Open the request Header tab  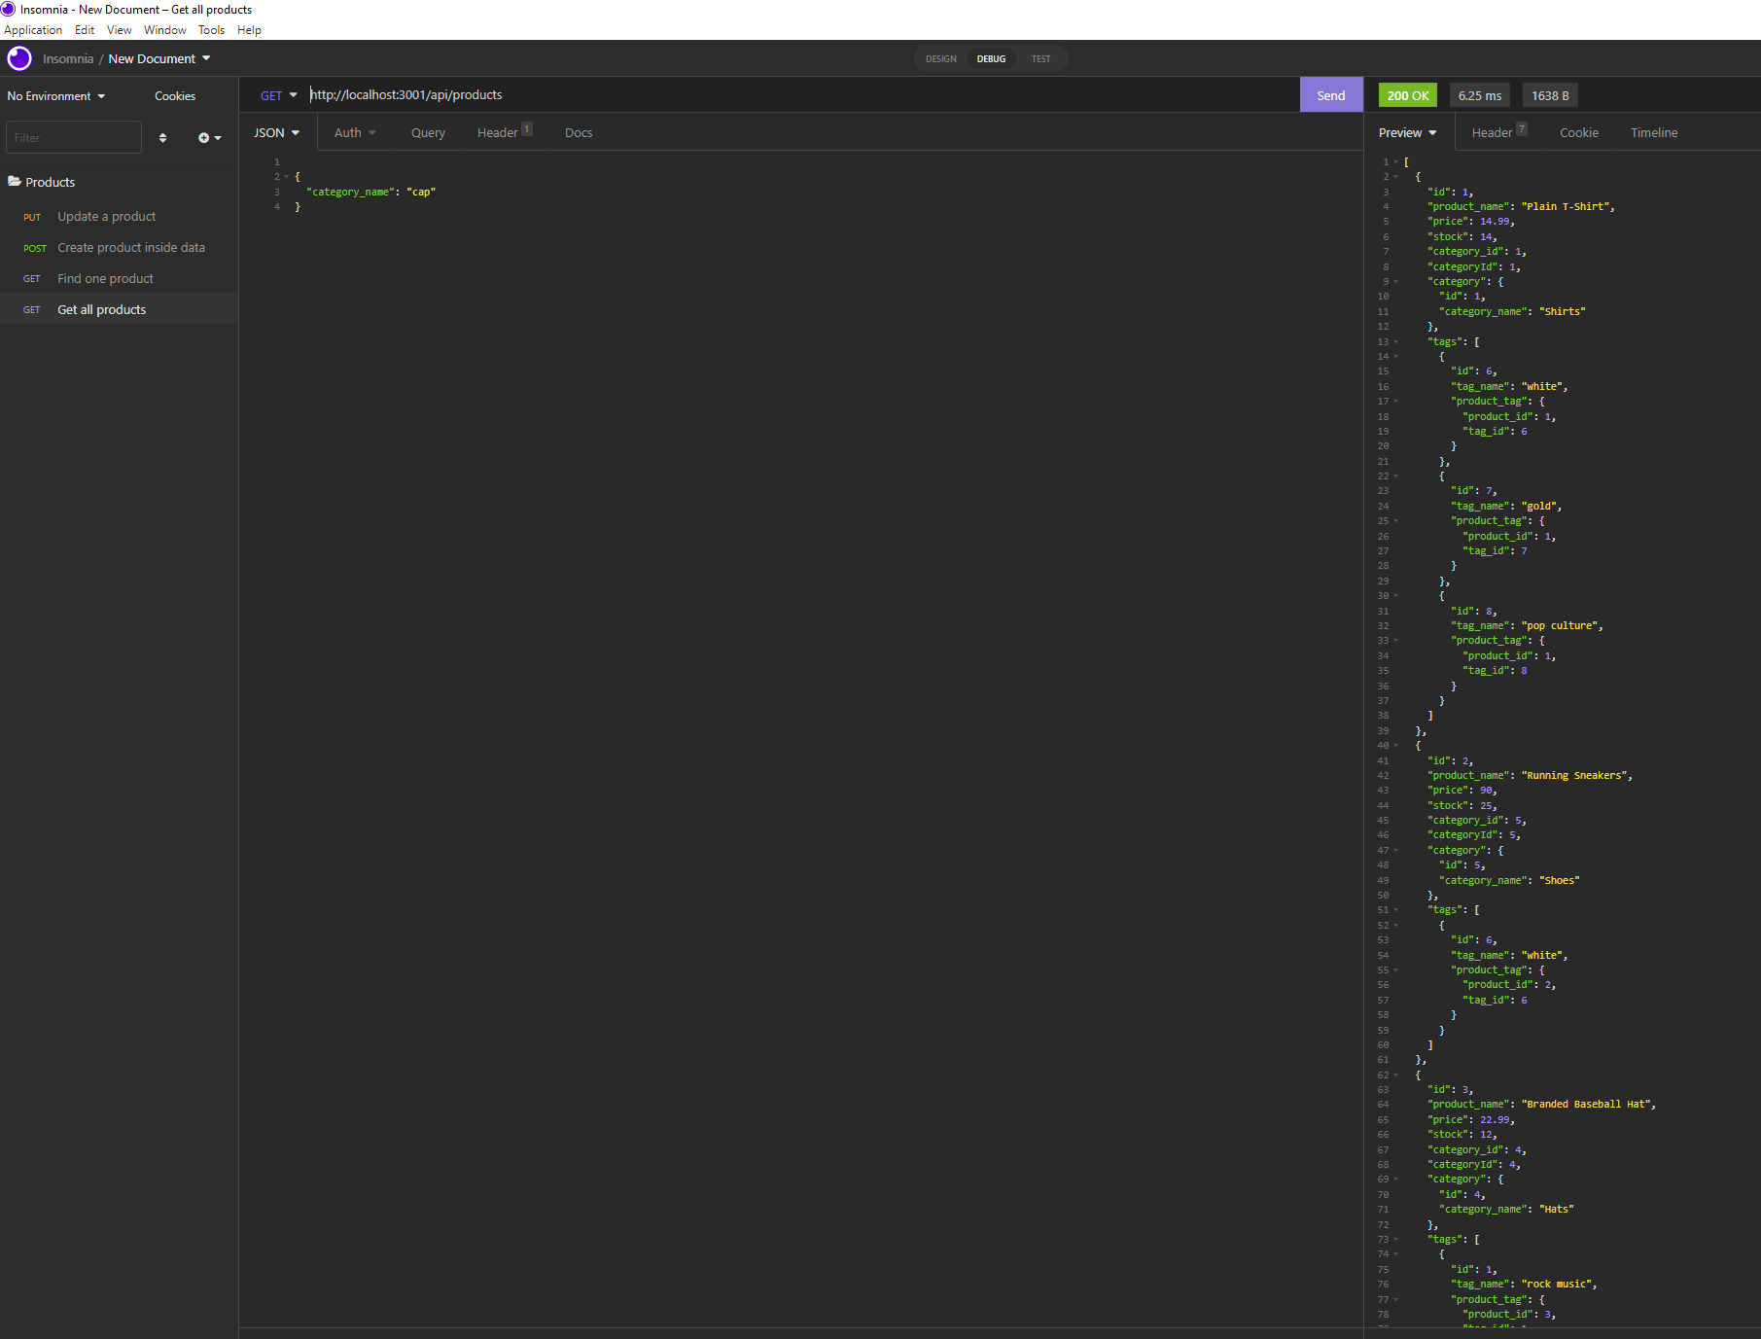click(504, 132)
